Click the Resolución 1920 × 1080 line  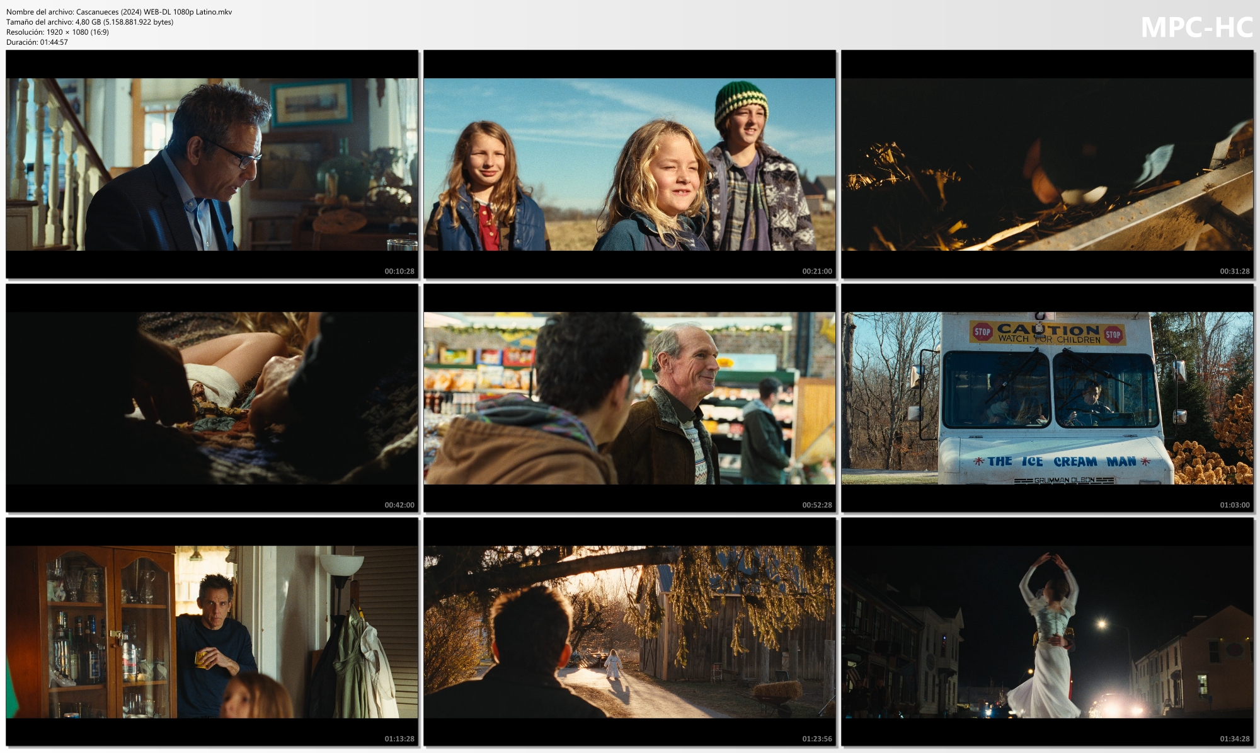(x=57, y=32)
